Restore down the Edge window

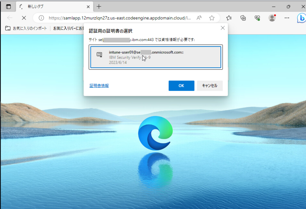pyautogui.click(x=289, y=7)
